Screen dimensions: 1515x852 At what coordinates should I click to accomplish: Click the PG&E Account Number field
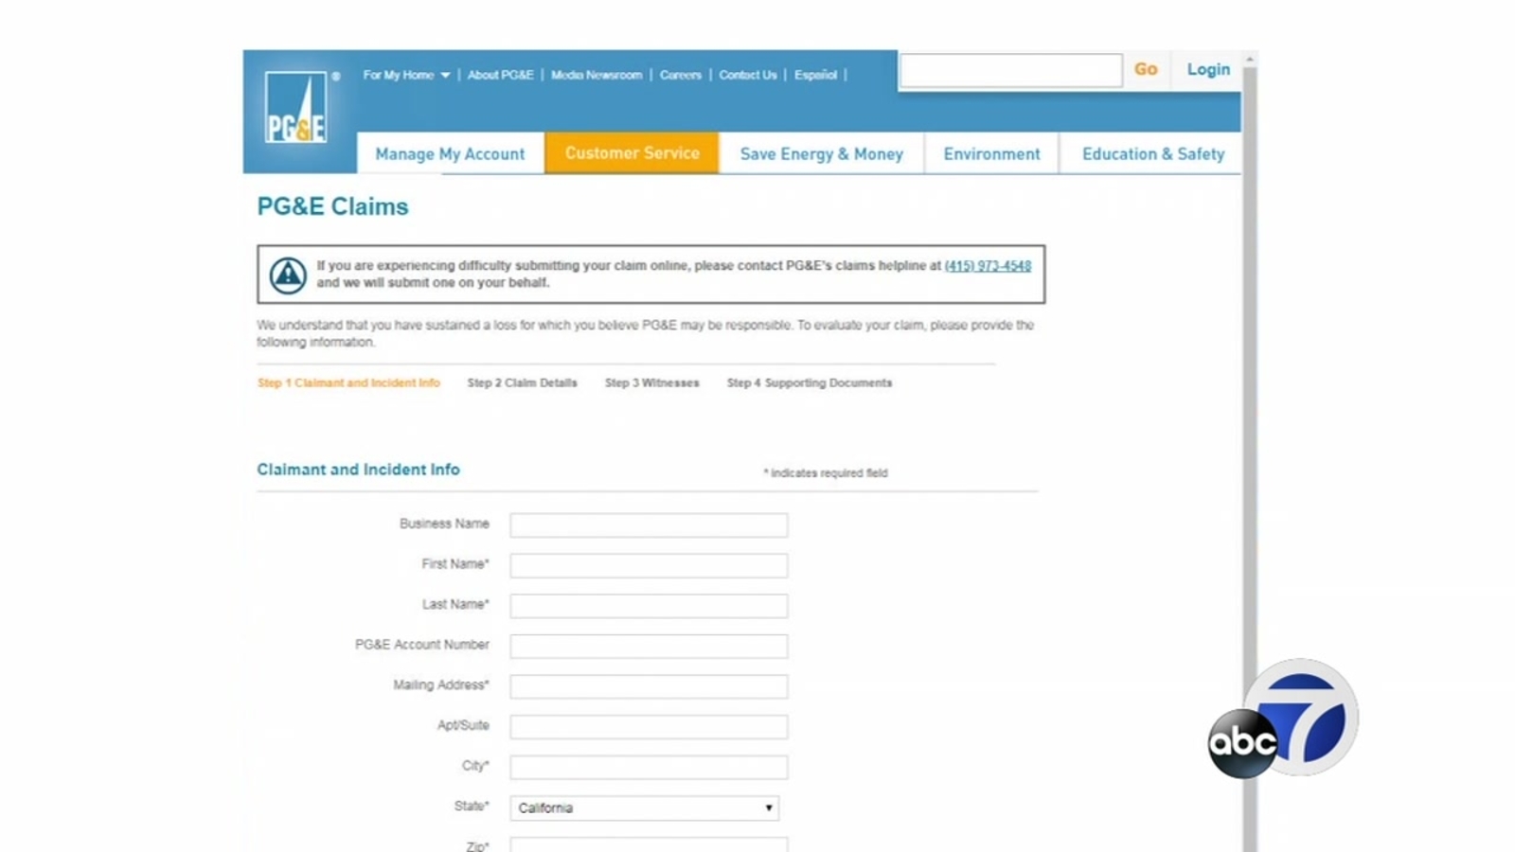pyautogui.click(x=649, y=647)
